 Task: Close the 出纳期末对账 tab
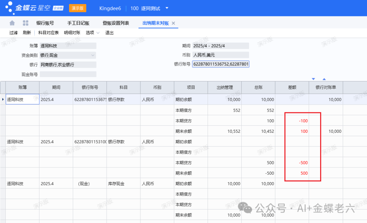coord(173,23)
